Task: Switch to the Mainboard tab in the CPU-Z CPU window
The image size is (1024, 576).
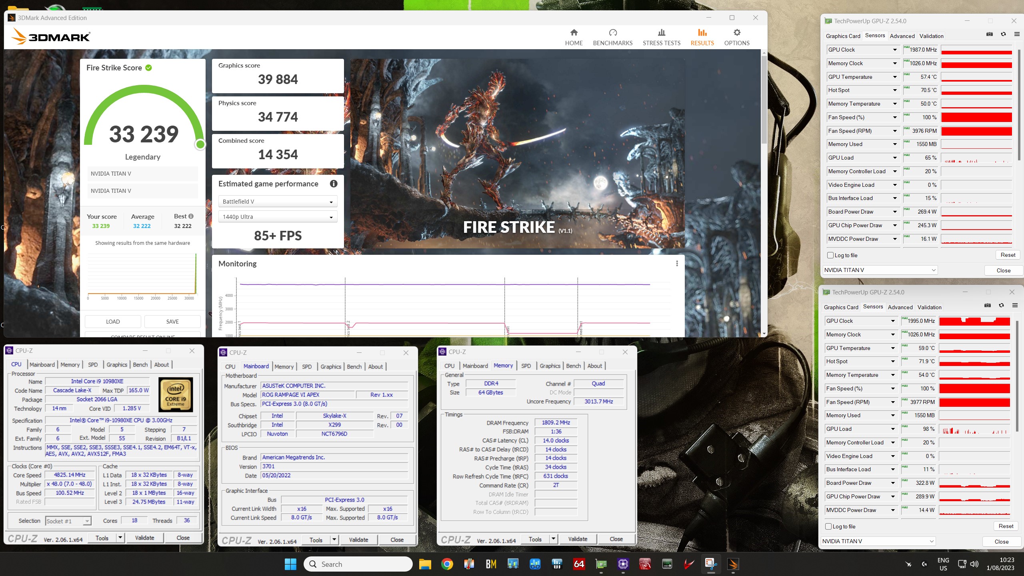Action: click(42, 364)
